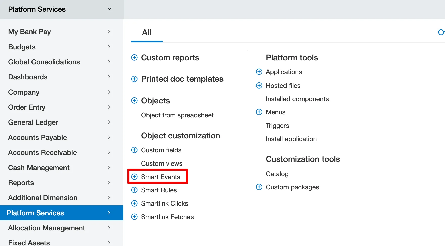Open the Smart Events link
Viewport: 445px width, 246px height.
point(161,177)
